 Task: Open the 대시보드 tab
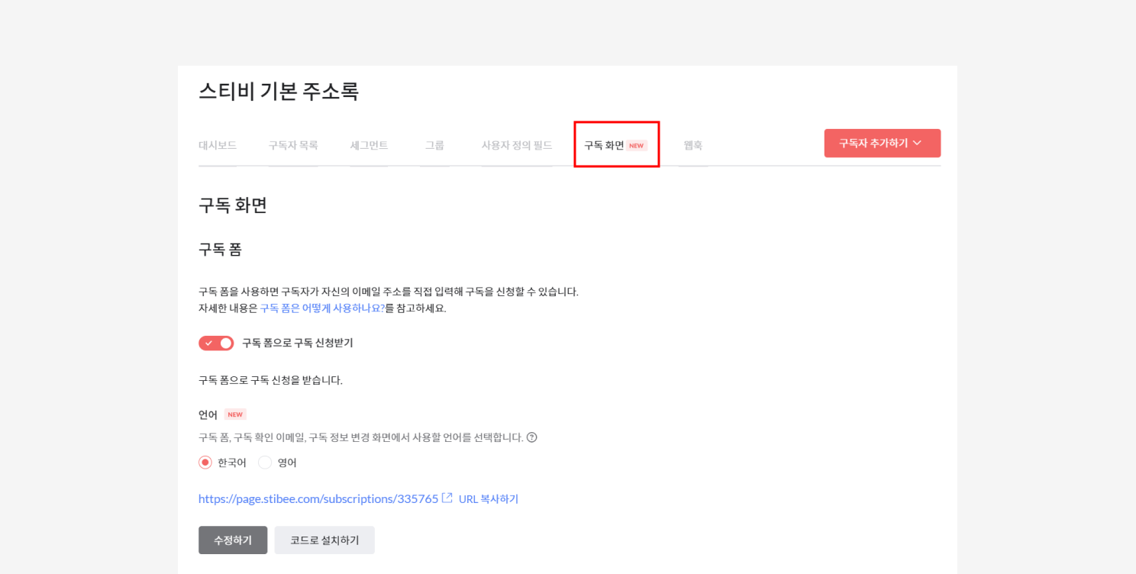click(218, 145)
